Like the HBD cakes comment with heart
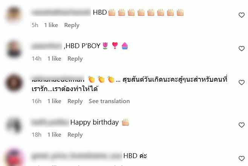 coord(242,15)
